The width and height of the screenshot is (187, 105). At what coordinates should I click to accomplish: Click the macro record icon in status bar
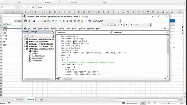coord(9,103)
